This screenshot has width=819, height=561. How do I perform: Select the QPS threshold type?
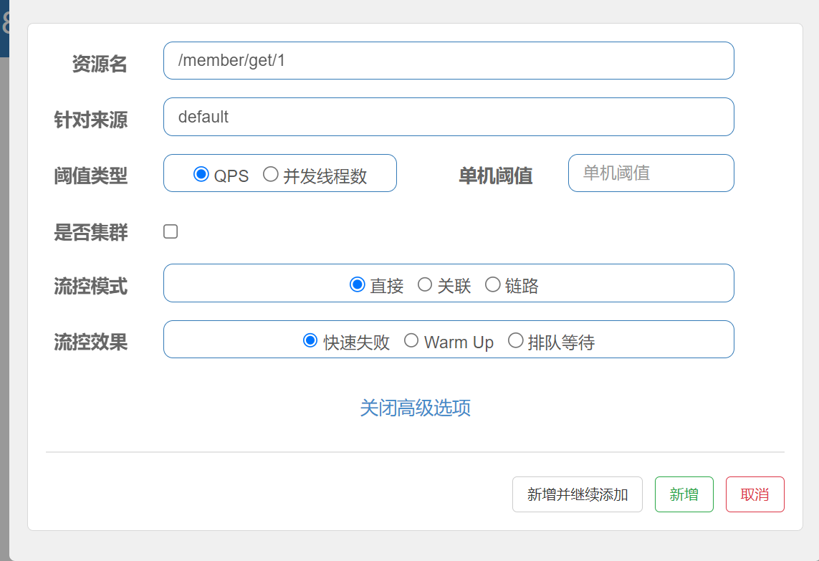[x=201, y=174]
